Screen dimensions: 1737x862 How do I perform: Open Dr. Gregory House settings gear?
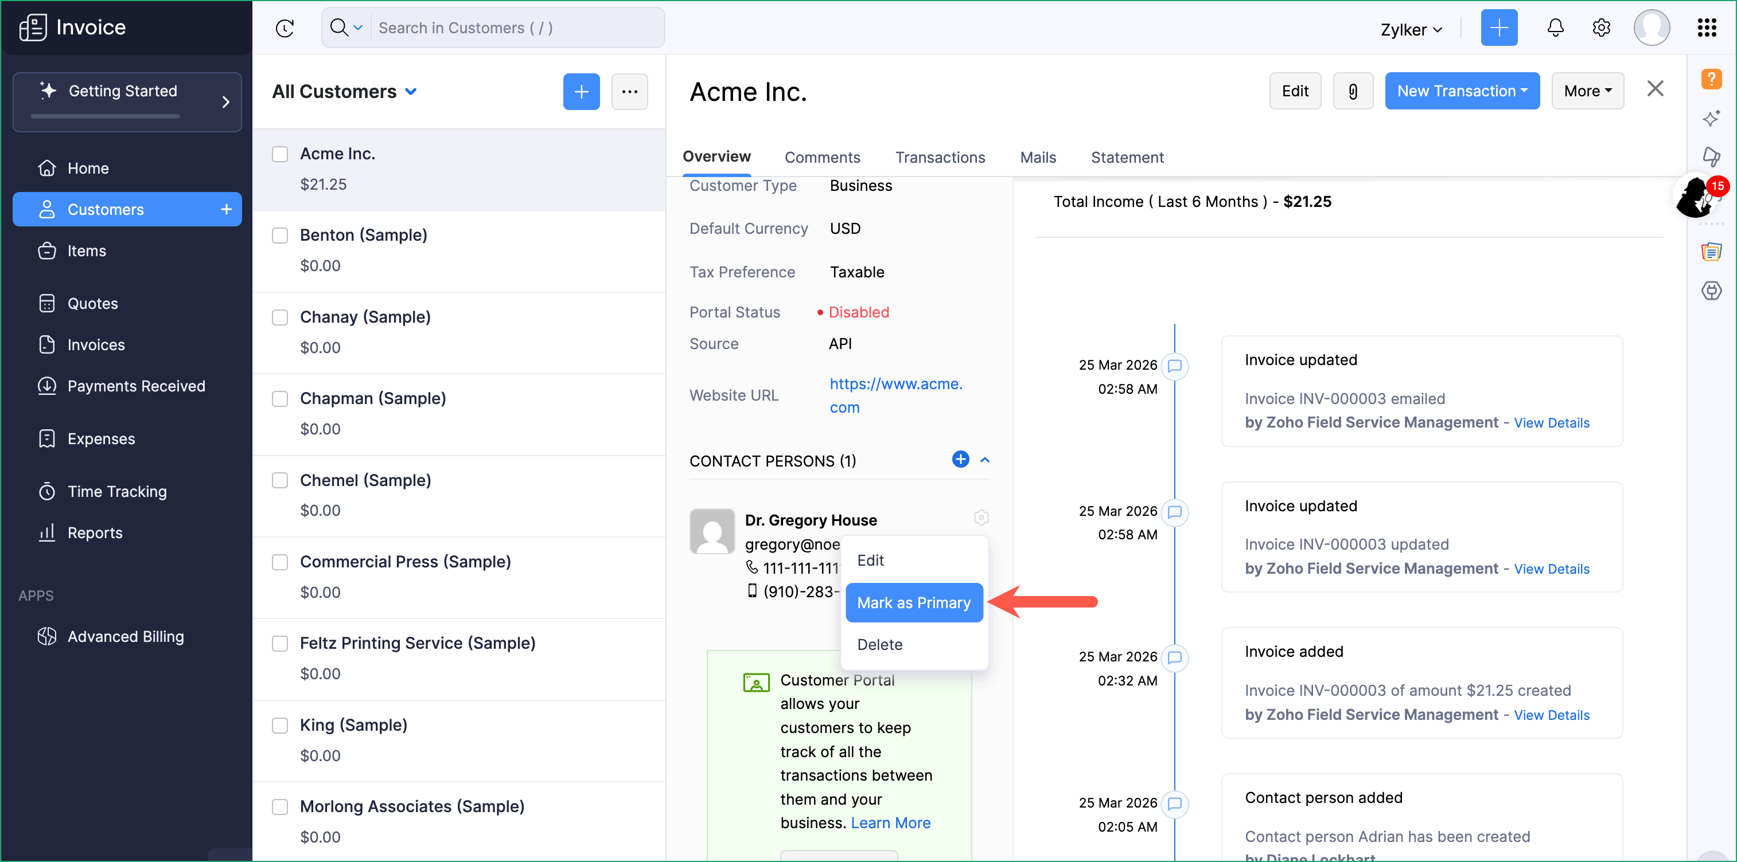click(x=981, y=518)
